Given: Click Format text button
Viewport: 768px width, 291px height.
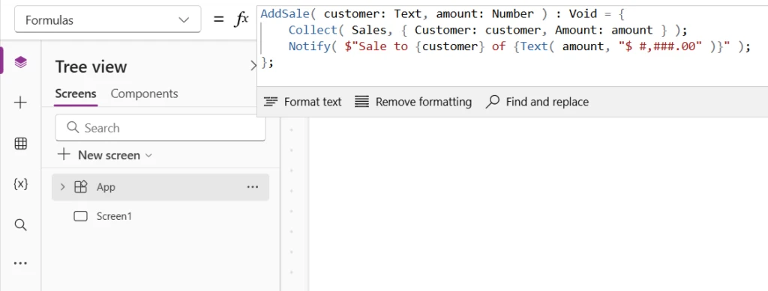Looking at the screenshot, I should 303,102.
